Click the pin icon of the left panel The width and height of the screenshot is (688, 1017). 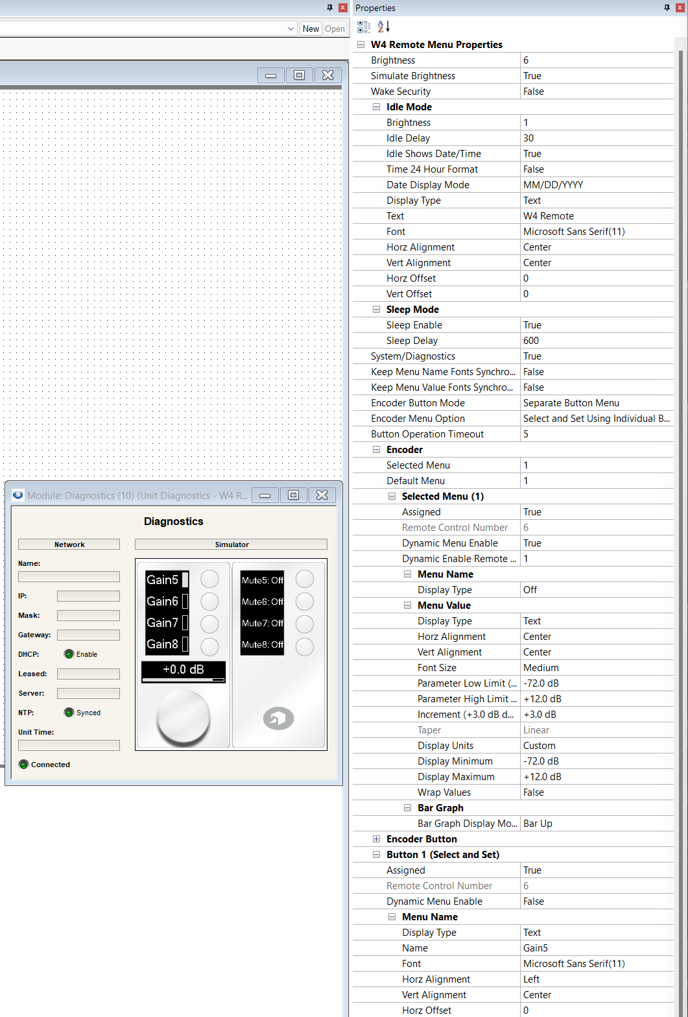click(329, 8)
